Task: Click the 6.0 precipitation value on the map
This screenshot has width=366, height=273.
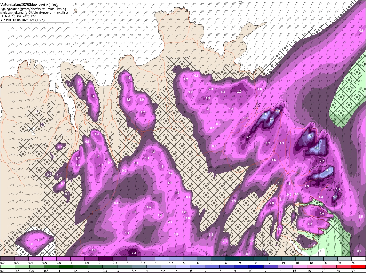Action: pos(328,170)
